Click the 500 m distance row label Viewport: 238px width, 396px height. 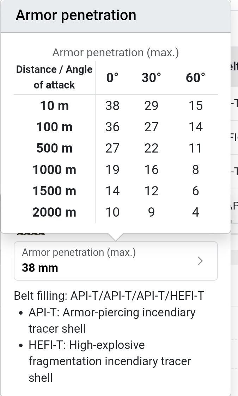tap(54, 148)
